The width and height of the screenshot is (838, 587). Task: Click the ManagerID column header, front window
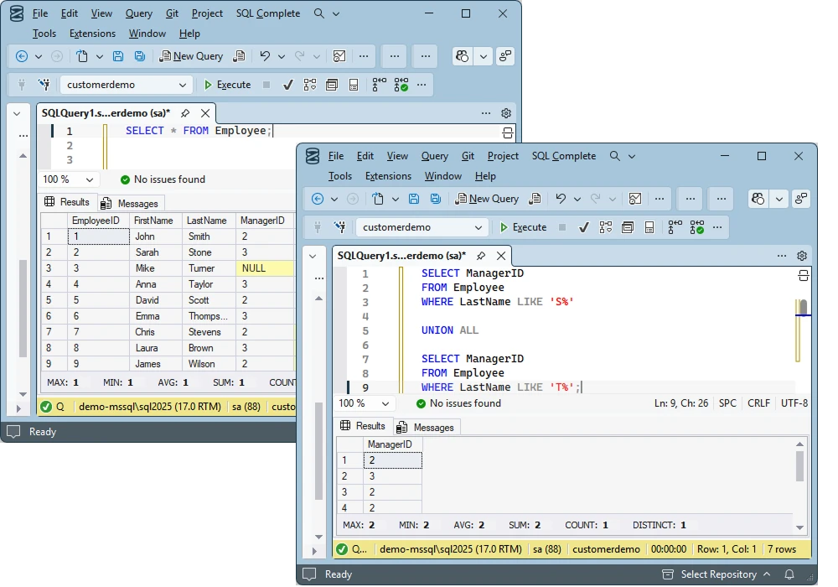pyautogui.click(x=392, y=444)
